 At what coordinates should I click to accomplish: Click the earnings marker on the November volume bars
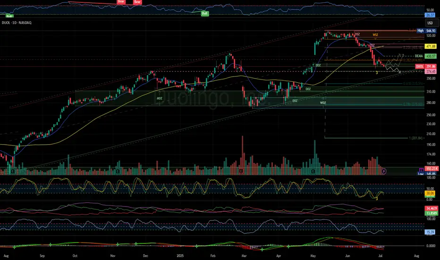coord(118,171)
